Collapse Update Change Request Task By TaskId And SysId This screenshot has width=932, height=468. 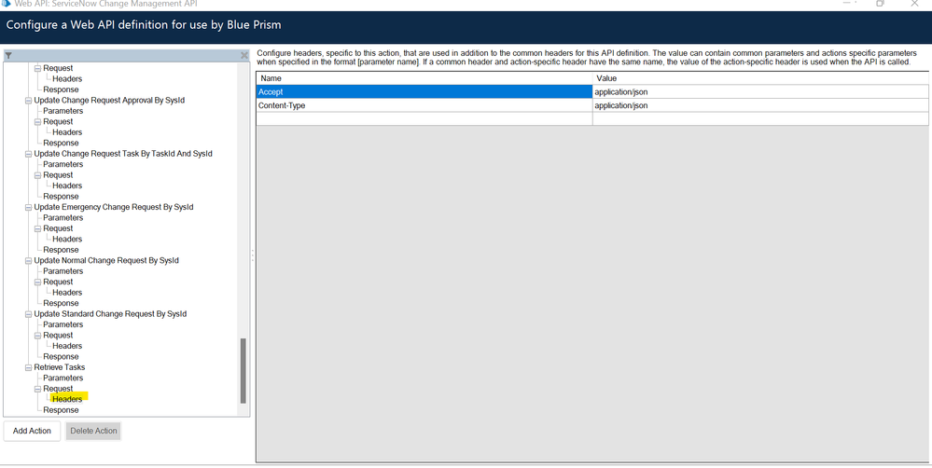28,154
